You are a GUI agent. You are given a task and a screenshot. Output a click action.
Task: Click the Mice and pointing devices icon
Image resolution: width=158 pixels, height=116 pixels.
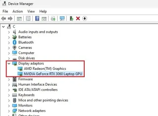click(x=15, y=100)
